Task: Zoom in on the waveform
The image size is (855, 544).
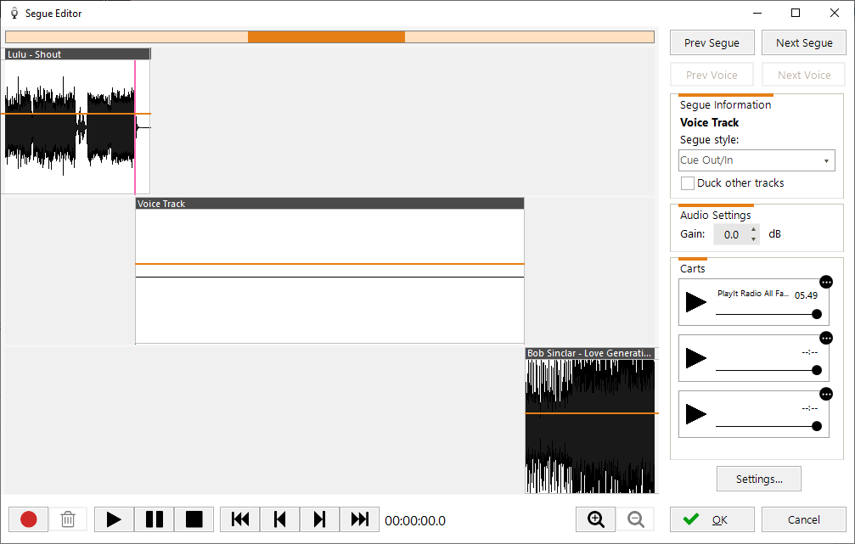Action: (x=596, y=519)
